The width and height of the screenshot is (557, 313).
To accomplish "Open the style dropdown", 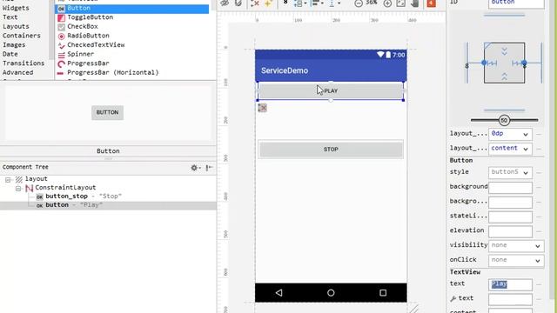I will point(510,172).
